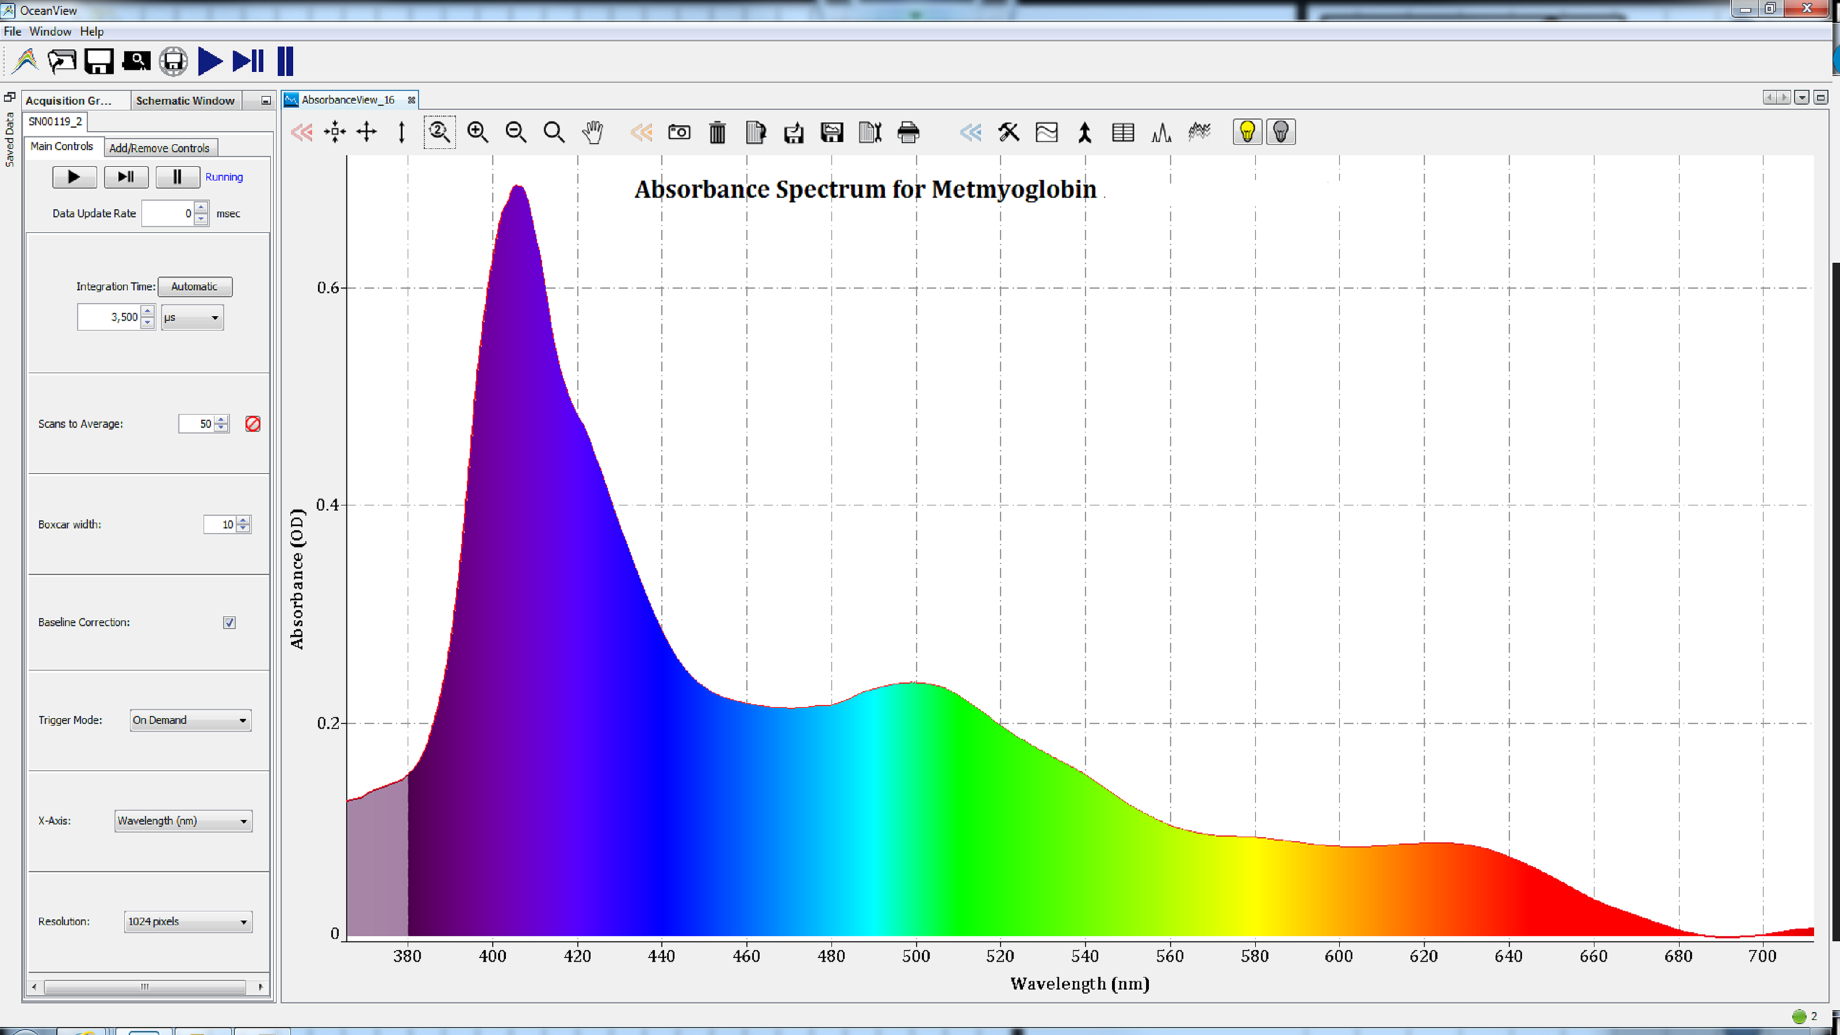Click the zoom out magnifier icon
1840x1035 pixels.
coord(516,132)
